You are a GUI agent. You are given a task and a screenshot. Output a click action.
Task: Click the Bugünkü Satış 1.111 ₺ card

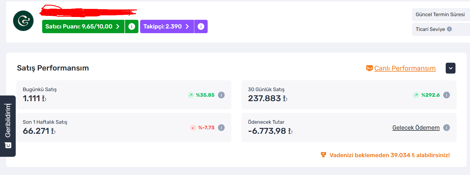[124, 95]
